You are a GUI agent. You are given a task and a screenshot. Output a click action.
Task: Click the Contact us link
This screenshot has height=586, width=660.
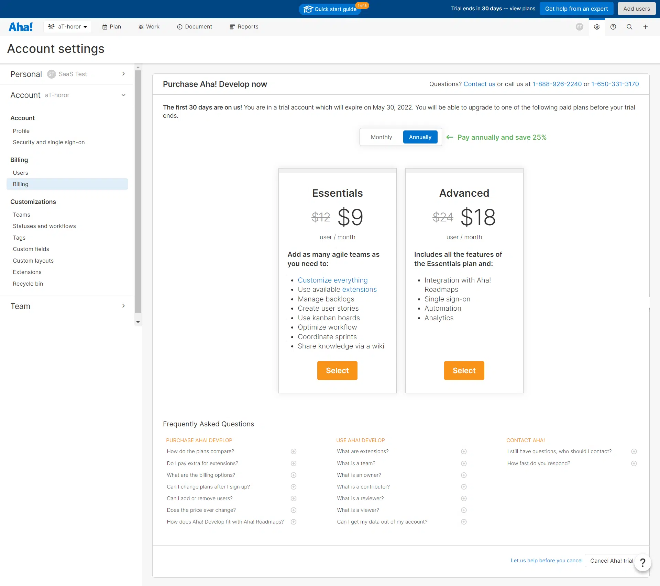(479, 84)
